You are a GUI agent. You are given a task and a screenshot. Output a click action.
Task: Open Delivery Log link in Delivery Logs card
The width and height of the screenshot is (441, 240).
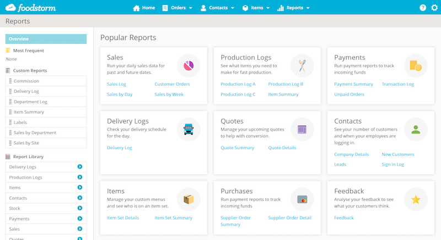[119, 148]
